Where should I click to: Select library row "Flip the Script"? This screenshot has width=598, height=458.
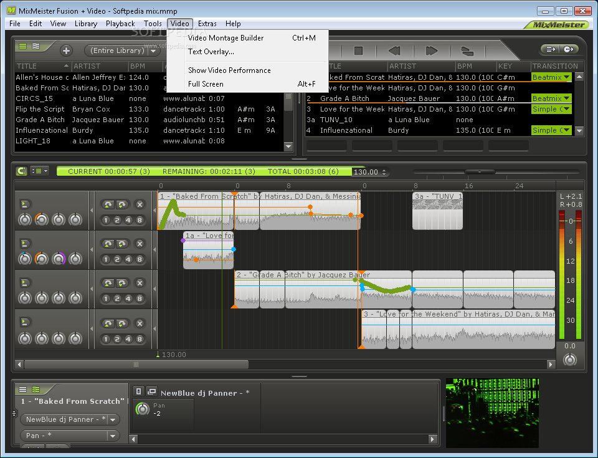[x=149, y=109]
